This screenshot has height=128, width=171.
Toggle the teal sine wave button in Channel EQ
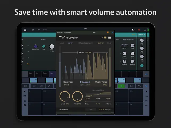pos(142,66)
